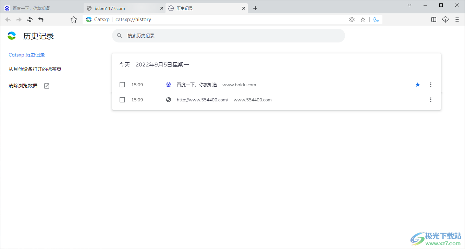Click the layers icon in address bar
The height and width of the screenshot is (249, 465).
352,20
